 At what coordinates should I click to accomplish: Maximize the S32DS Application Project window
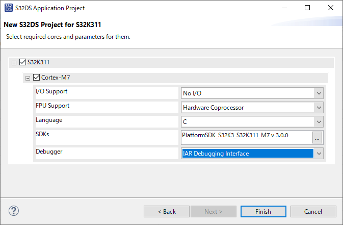pyautogui.click(x=307, y=8)
